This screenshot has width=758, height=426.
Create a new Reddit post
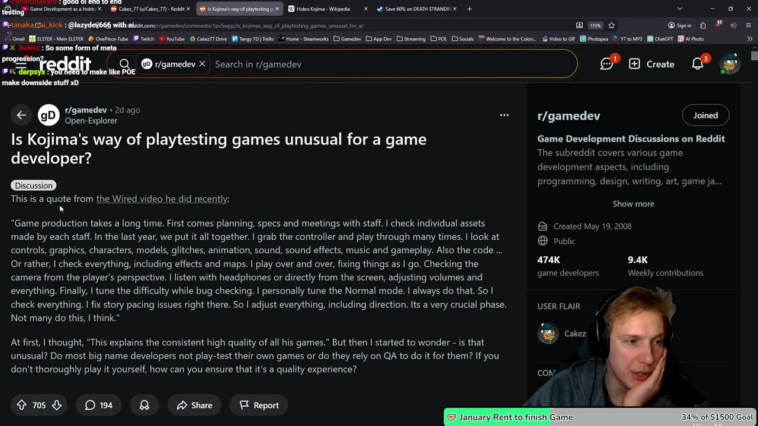[x=651, y=64]
